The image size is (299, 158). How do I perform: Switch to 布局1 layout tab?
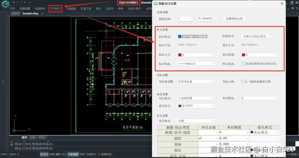pos(33,138)
